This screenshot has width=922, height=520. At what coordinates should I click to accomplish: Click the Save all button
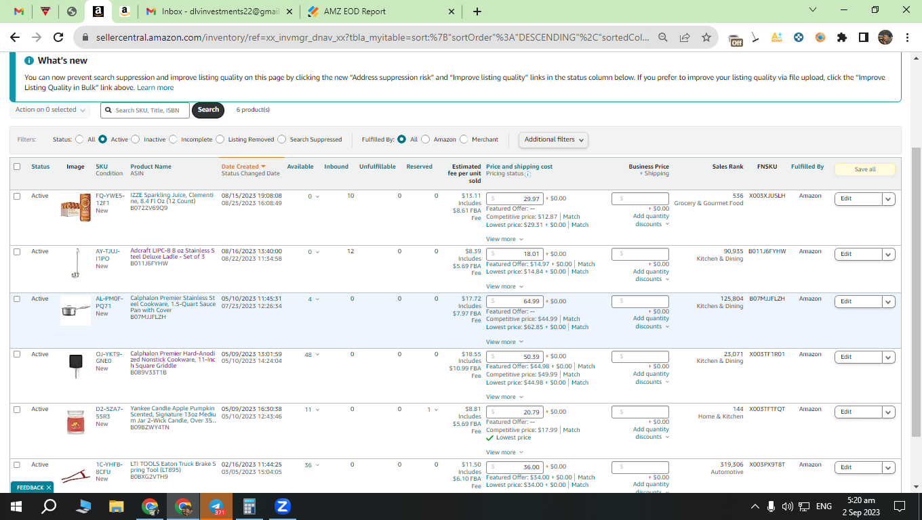(864, 169)
